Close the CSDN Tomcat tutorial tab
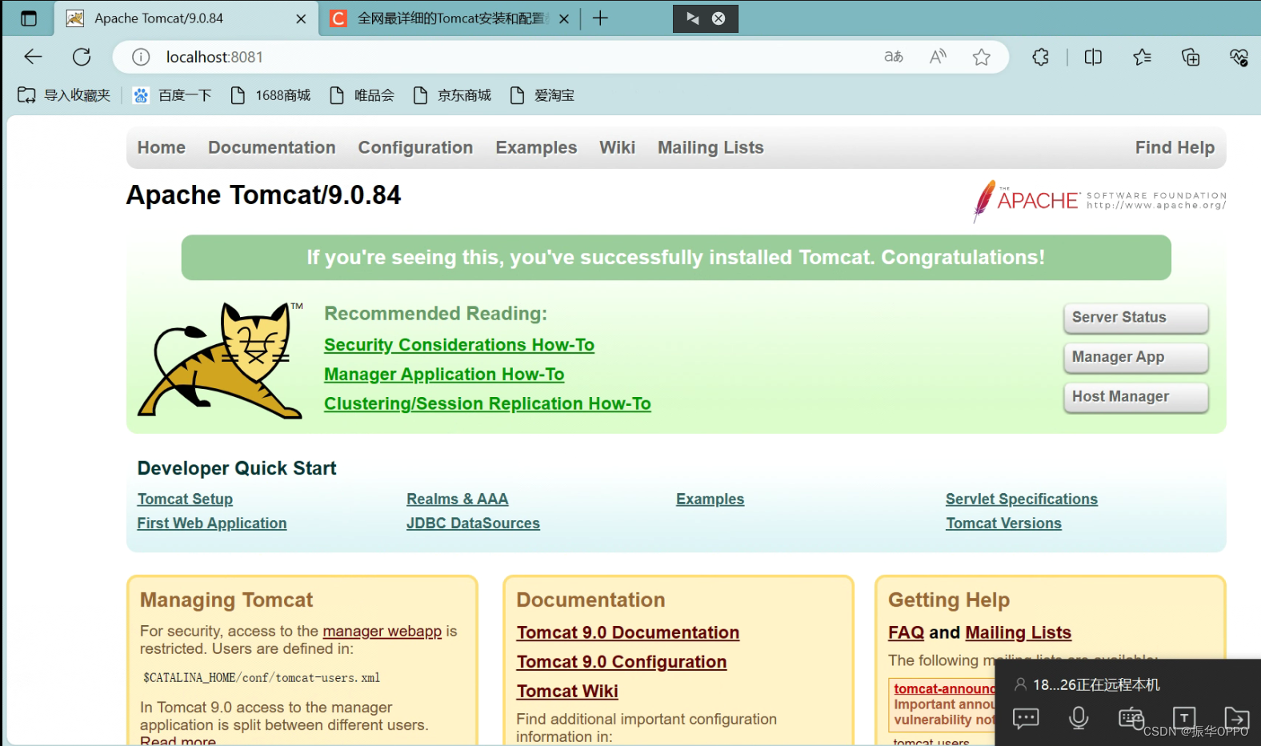This screenshot has height=746, width=1261. tap(564, 18)
